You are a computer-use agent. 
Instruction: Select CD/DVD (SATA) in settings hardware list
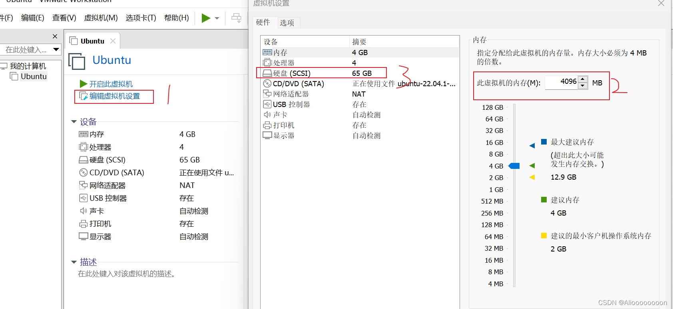pos(360,83)
